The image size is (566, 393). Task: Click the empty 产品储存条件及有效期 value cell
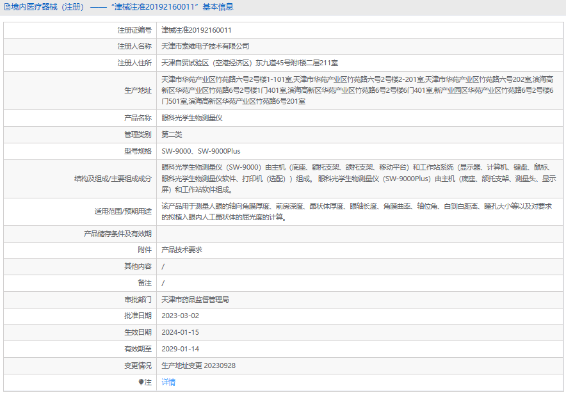(x=359, y=234)
